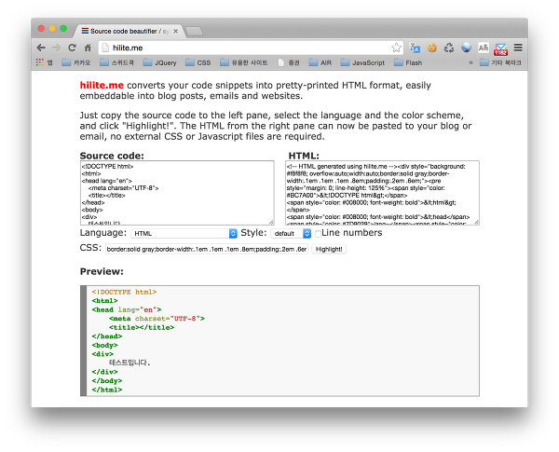Open the Chrome hamburger menu
The height and width of the screenshot is (452, 559).
[x=518, y=48]
